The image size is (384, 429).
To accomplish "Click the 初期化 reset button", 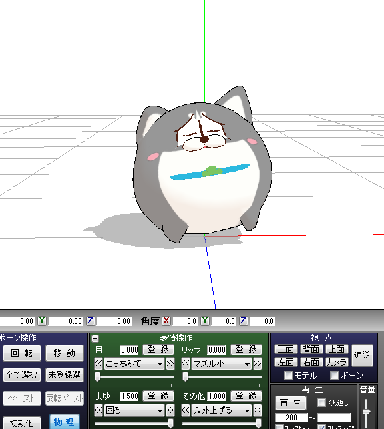I will click(22, 423).
